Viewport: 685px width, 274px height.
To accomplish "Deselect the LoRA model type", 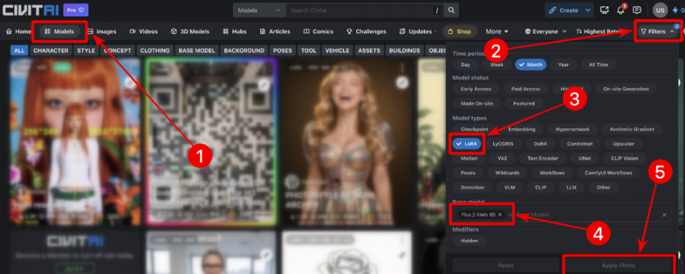I will [x=468, y=143].
